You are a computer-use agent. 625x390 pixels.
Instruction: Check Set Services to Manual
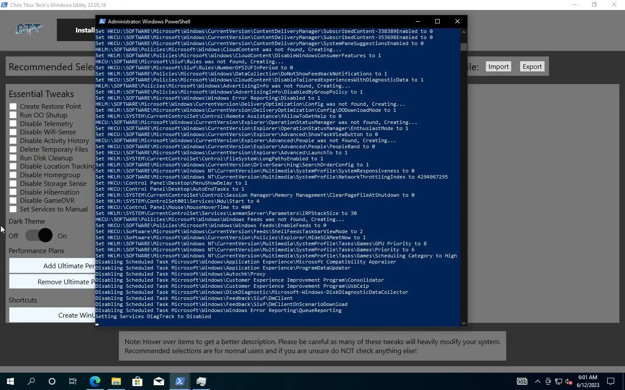click(13, 209)
